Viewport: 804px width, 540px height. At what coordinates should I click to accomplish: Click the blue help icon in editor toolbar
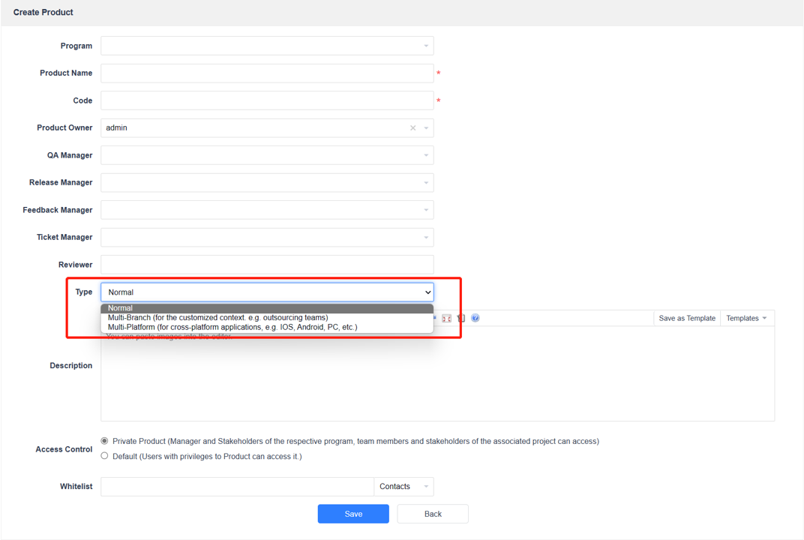[x=475, y=318]
